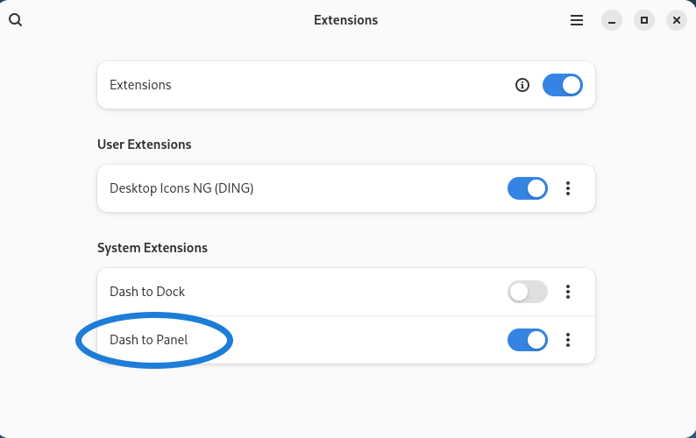Click the User Extensions section heading

coord(145,145)
